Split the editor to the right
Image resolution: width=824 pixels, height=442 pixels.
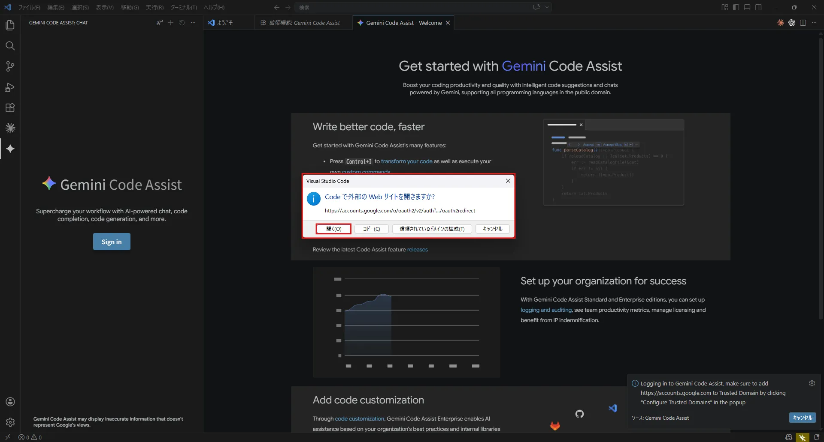(803, 23)
